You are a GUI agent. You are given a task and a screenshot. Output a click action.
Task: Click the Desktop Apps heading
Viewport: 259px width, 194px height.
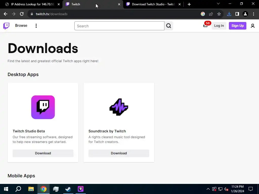click(23, 75)
